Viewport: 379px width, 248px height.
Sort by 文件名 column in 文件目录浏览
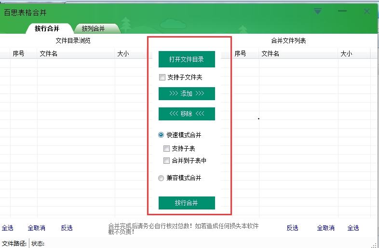[x=76, y=53]
